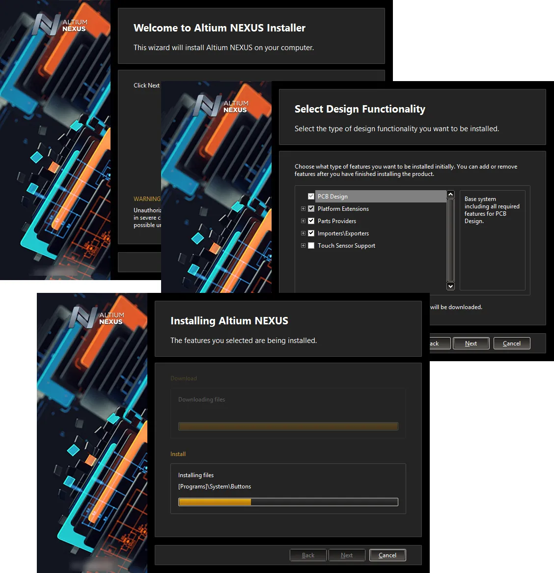
Task: Select the "PCB Design" row label
Action: pos(332,196)
